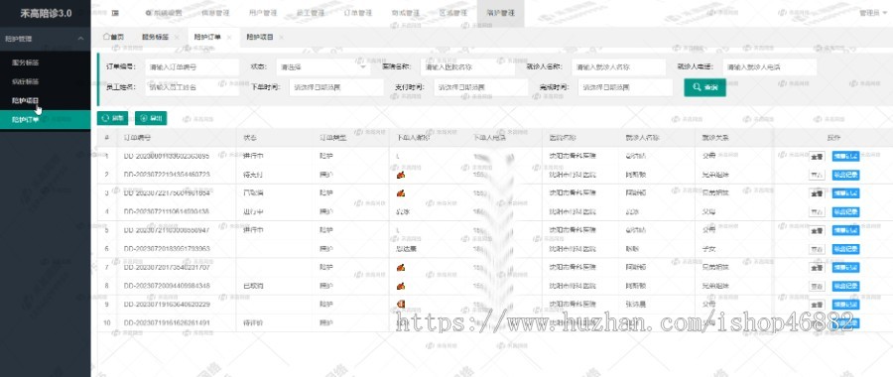Focus the 医院名称 input field
Viewport: 893px width, 377px height.
point(467,66)
